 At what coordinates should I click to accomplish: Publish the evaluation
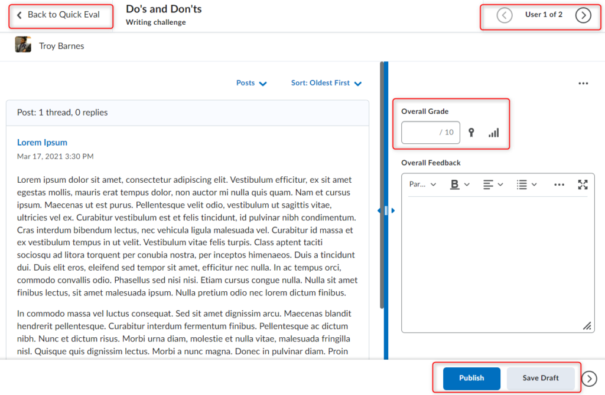click(471, 378)
